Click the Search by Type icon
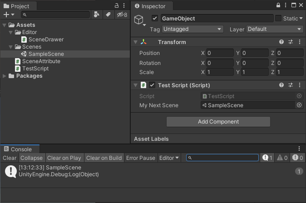 tap(97, 15)
